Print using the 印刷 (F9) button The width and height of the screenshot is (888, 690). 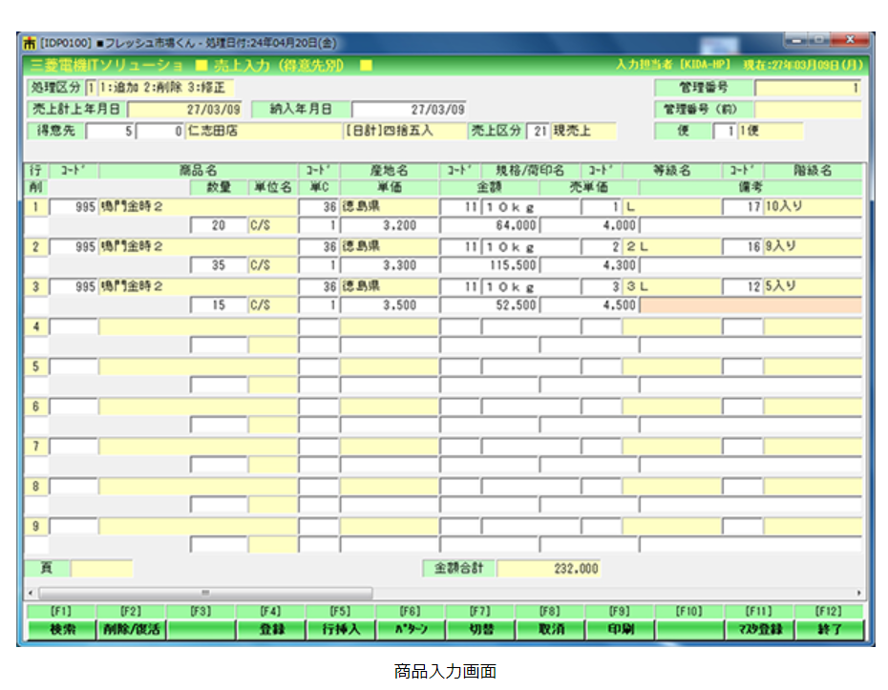click(620, 630)
